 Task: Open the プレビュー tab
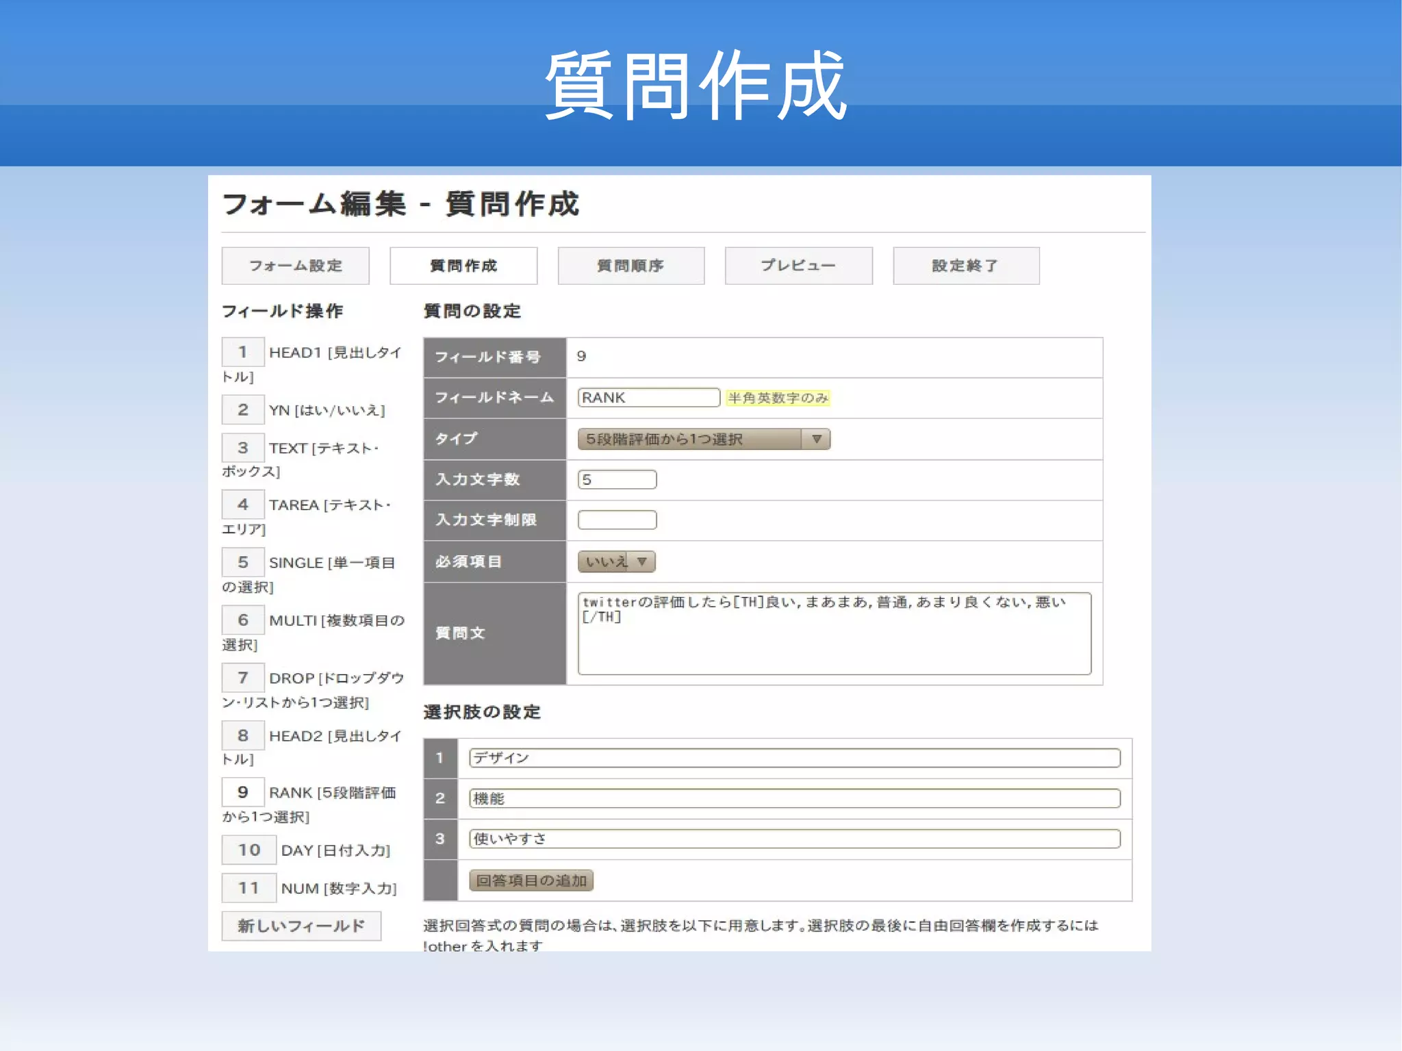(x=799, y=266)
